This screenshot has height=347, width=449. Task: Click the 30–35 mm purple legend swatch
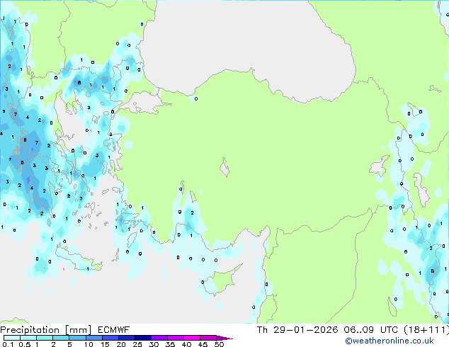[159, 338]
